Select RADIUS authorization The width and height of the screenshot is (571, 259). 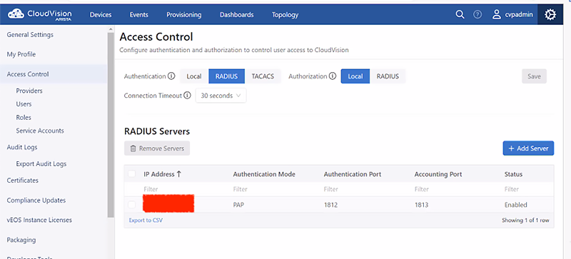388,76
